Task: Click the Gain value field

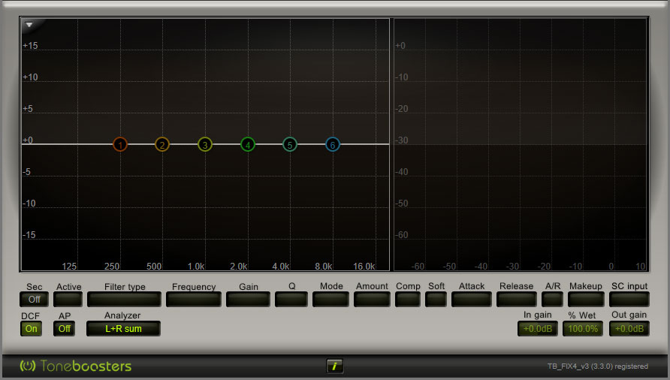Action: tap(249, 299)
